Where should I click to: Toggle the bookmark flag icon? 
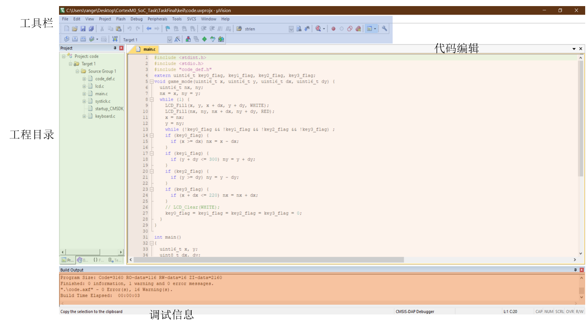(x=167, y=29)
